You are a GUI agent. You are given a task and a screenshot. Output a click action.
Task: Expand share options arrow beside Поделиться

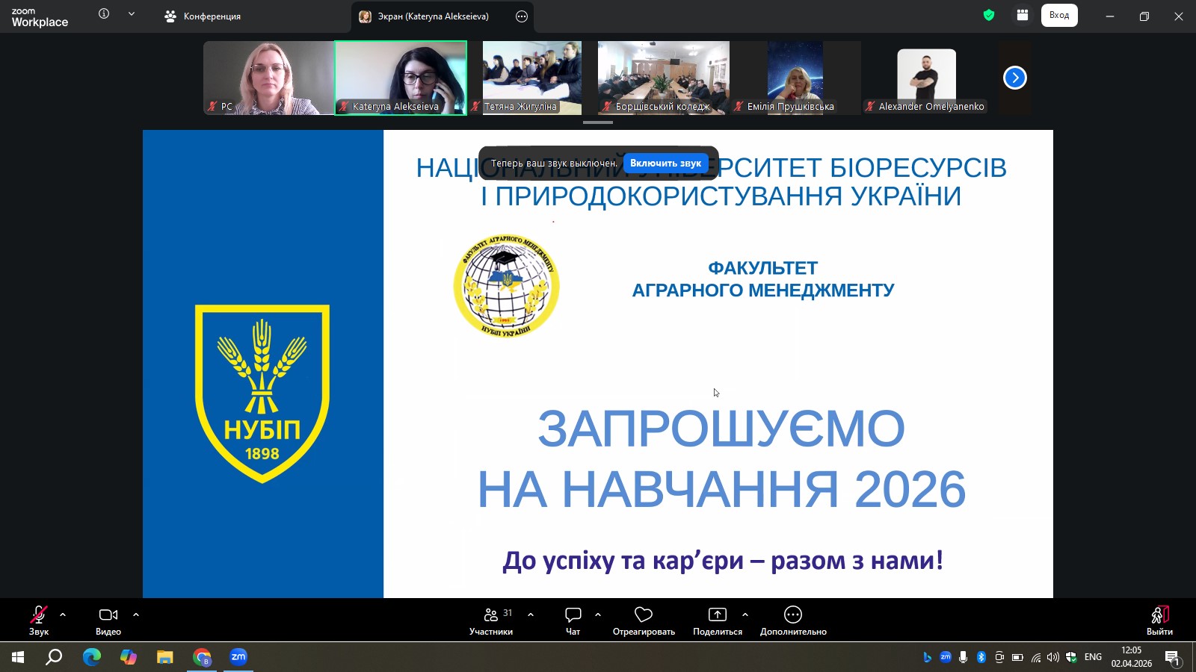point(745,615)
